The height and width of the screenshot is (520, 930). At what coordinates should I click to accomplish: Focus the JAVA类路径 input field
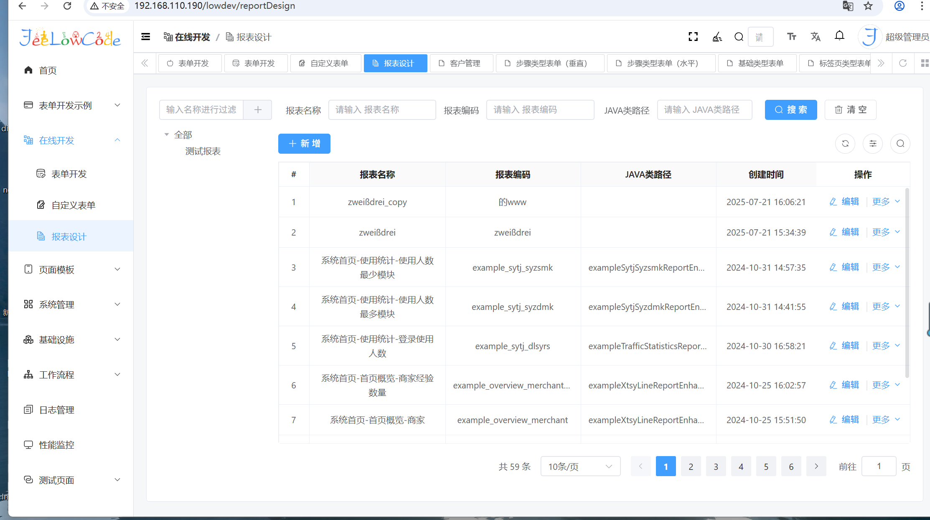704,110
